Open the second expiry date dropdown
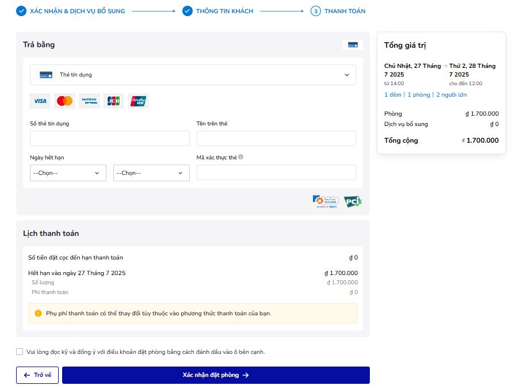This screenshot has height=389, width=520. click(151, 173)
